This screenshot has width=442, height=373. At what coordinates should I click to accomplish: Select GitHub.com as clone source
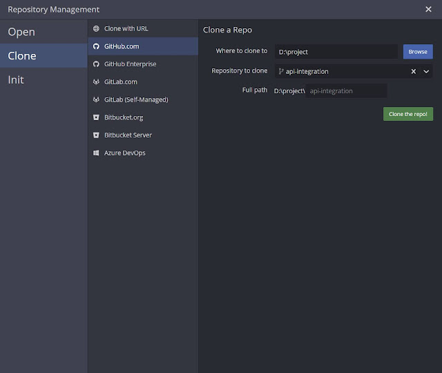coord(143,46)
